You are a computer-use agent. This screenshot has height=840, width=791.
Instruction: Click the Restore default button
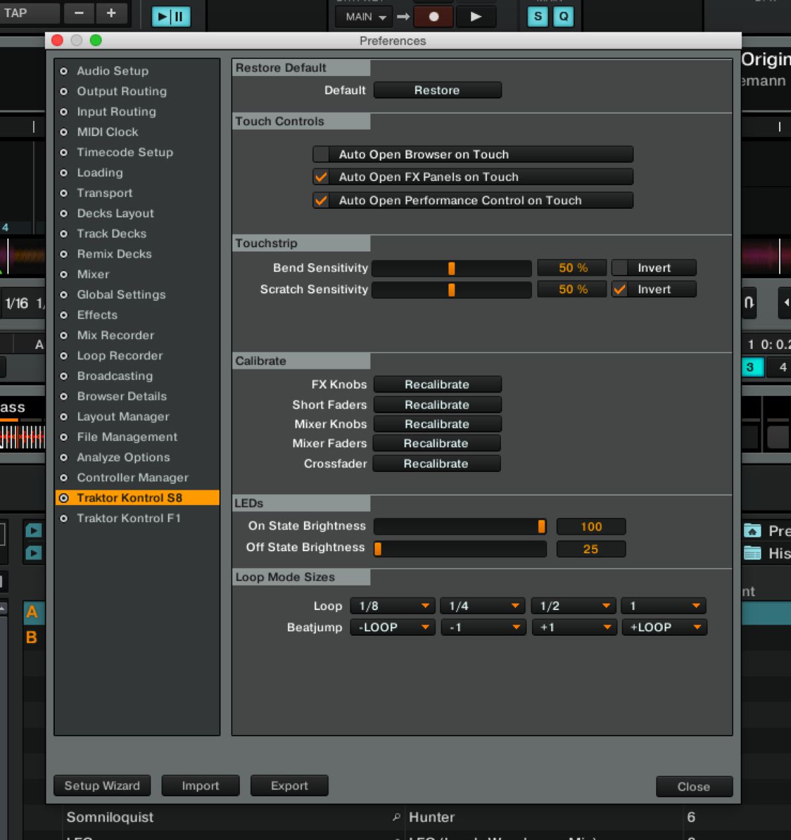coord(437,90)
